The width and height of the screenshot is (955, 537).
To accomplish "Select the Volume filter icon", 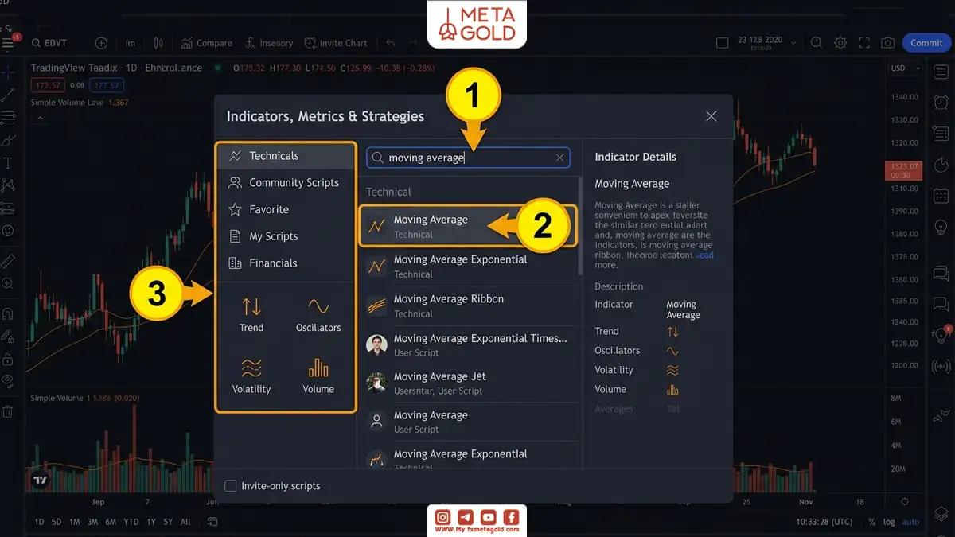I will (318, 375).
